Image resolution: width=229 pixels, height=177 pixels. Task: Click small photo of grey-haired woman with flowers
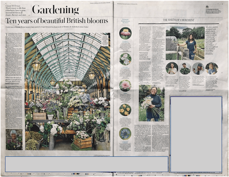point(14,139)
